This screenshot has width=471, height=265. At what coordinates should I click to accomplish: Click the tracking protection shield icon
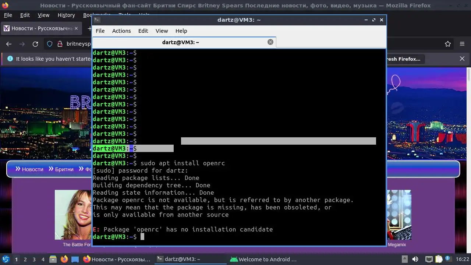click(x=50, y=44)
